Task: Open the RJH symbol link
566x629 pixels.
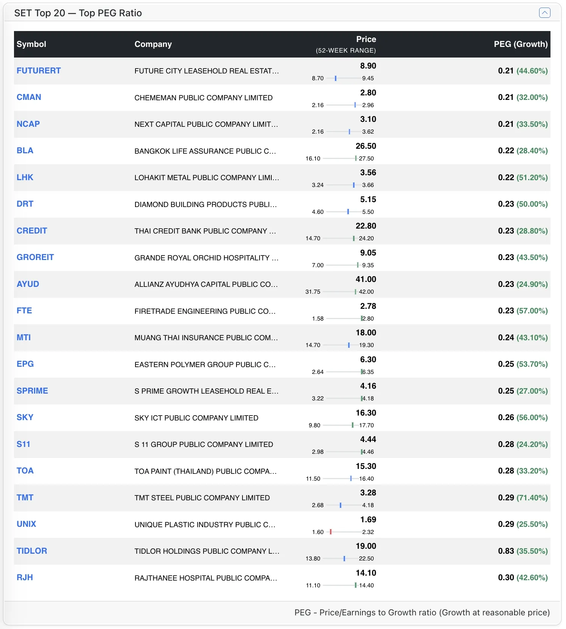Action: pos(25,578)
